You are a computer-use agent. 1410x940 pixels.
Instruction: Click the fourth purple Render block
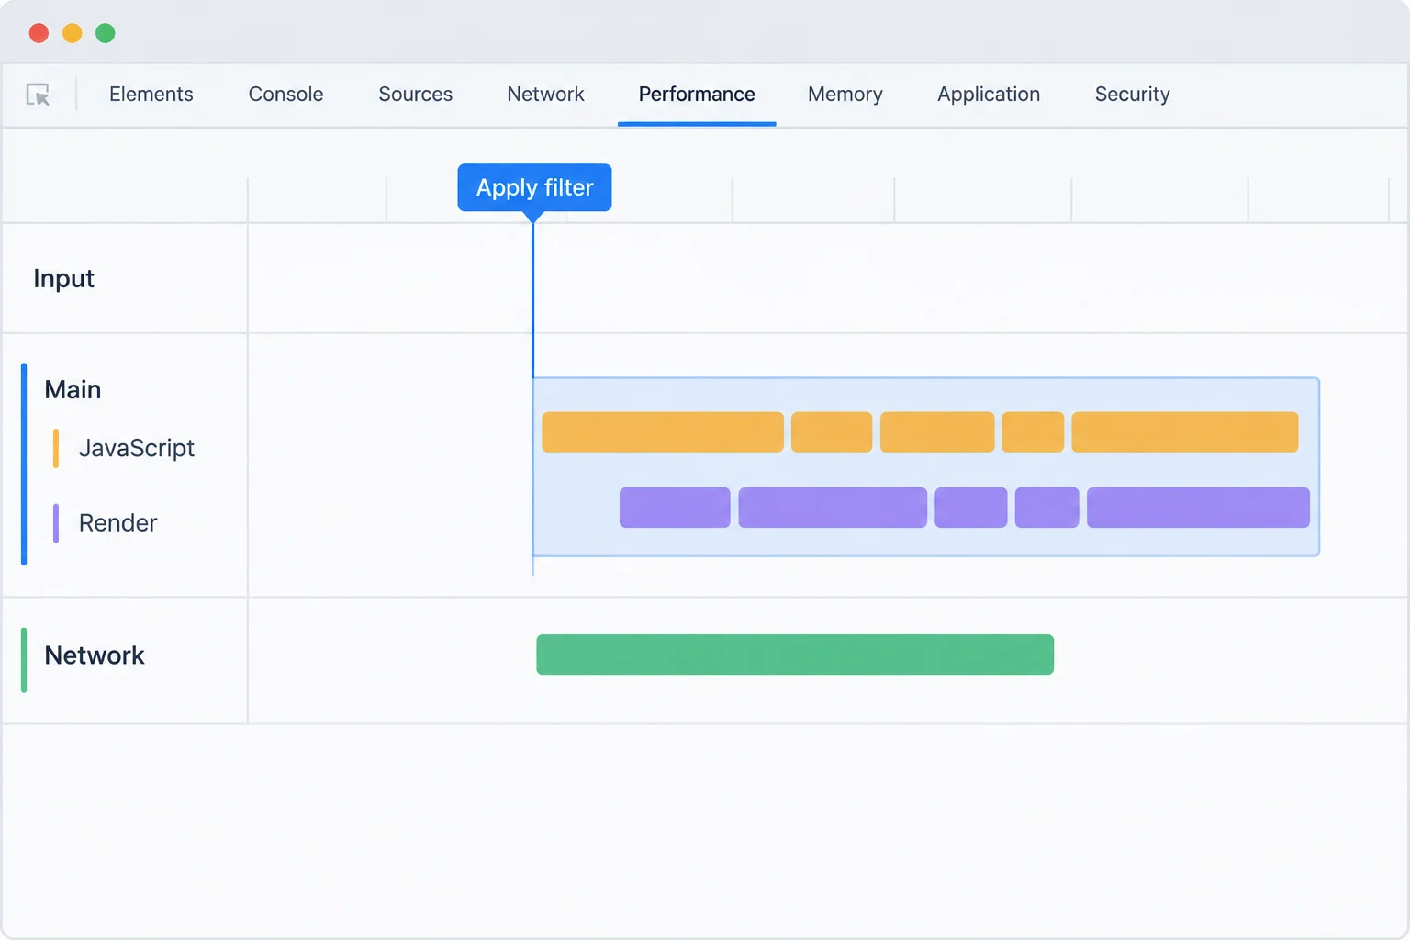pos(1047,508)
